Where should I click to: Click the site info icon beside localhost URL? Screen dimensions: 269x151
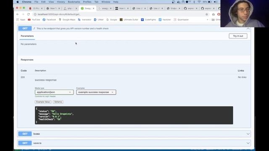point(35,14)
